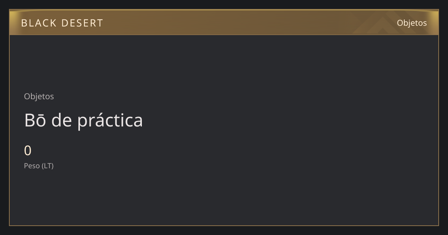Viewport: 448px width, 235px height.
Task: Click the word "de" in the item title
Action: coord(62,120)
